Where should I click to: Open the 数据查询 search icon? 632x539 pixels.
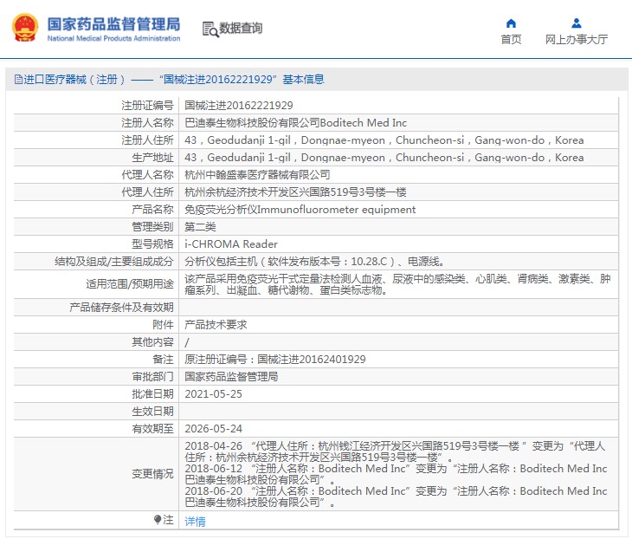(x=210, y=29)
